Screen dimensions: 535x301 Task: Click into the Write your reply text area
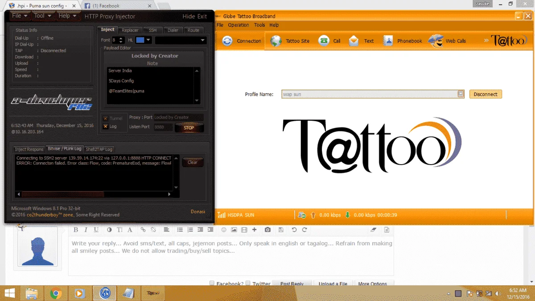coord(231,256)
